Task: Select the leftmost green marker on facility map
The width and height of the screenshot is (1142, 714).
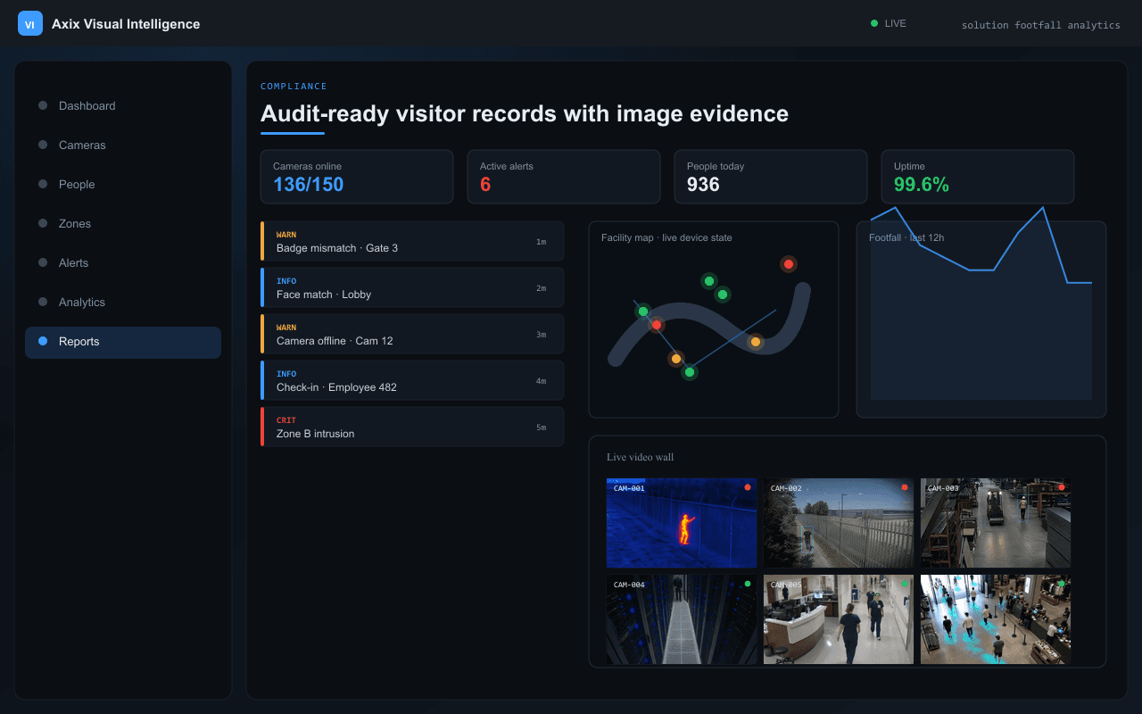Action: [x=642, y=311]
